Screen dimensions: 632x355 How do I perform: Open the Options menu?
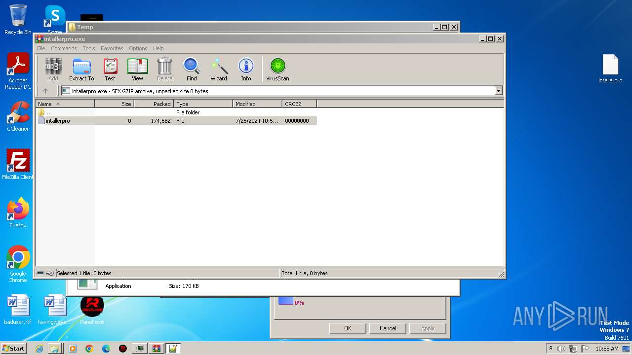click(x=138, y=48)
